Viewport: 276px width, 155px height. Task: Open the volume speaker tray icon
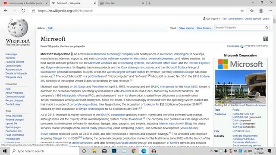(x=250, y=151)
